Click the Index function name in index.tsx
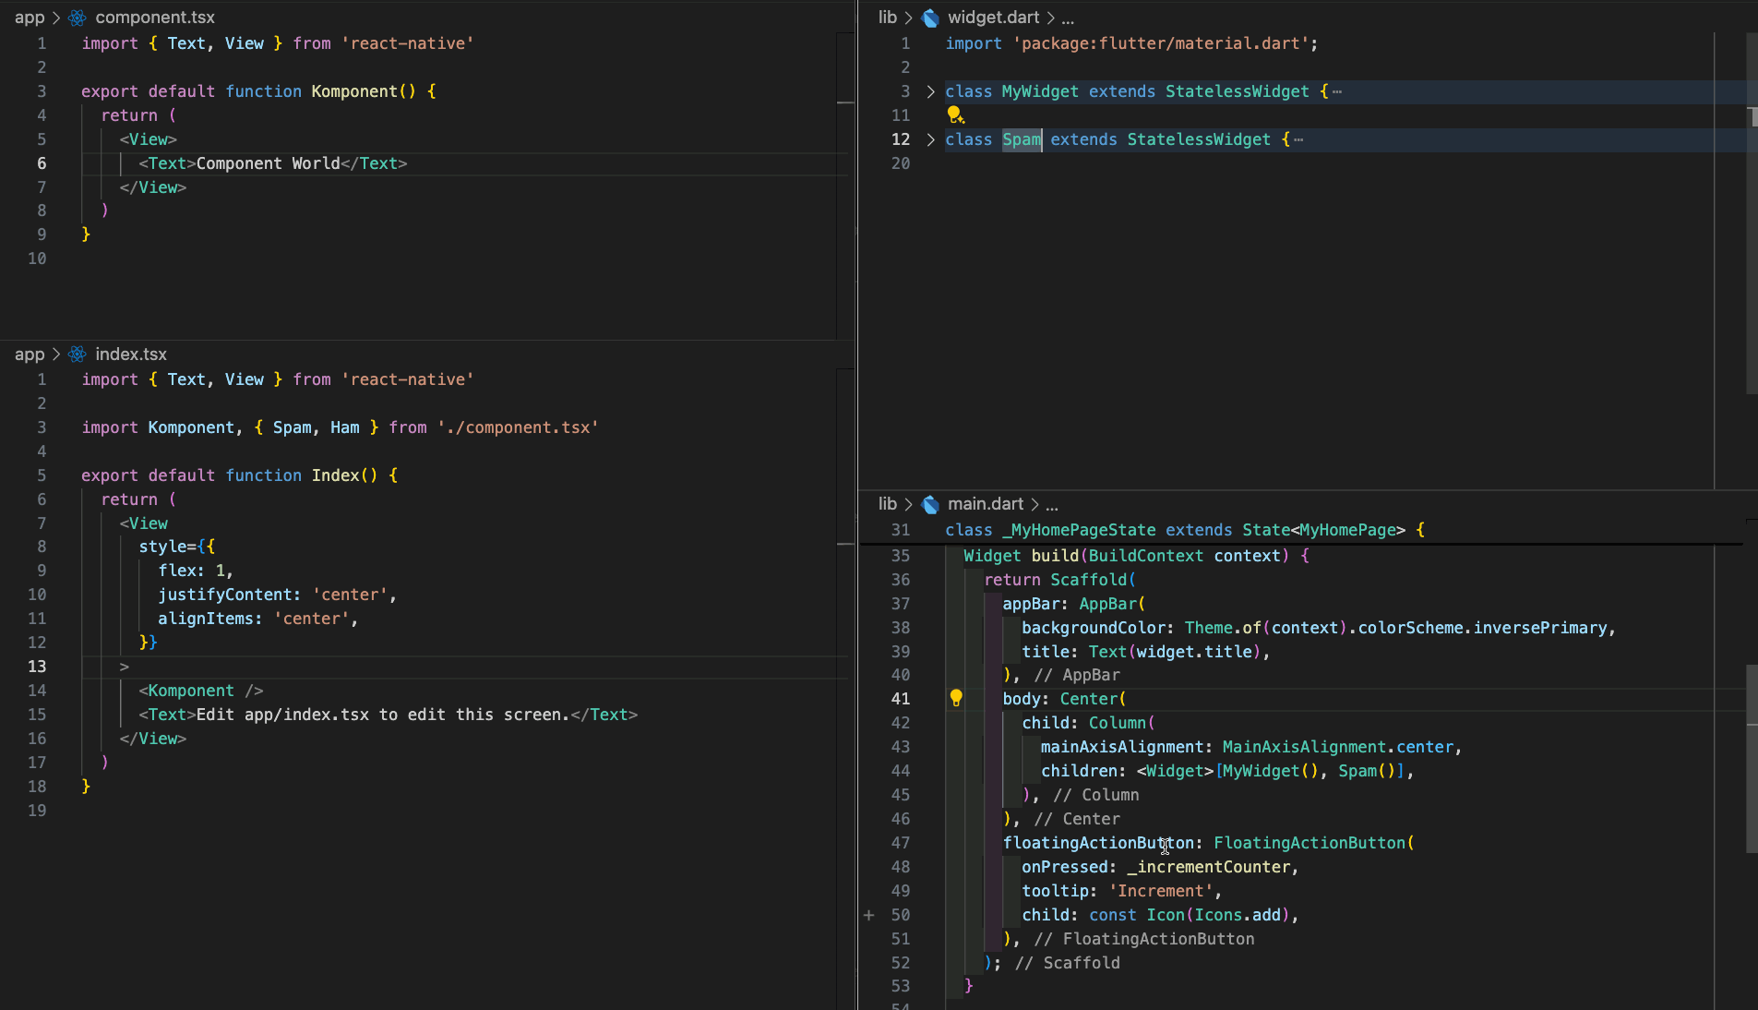This screenshot has width=1758, height=1010. point(335,475)
